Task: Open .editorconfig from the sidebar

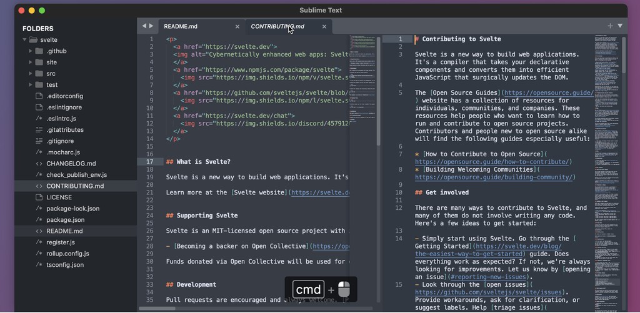Action: (65, 96)
